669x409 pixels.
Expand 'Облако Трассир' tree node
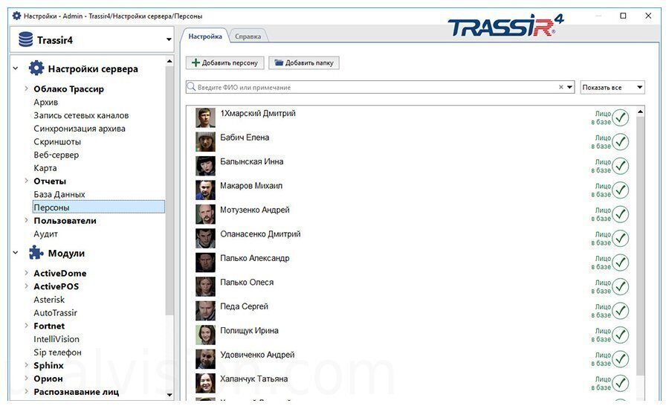click(26, 88)
